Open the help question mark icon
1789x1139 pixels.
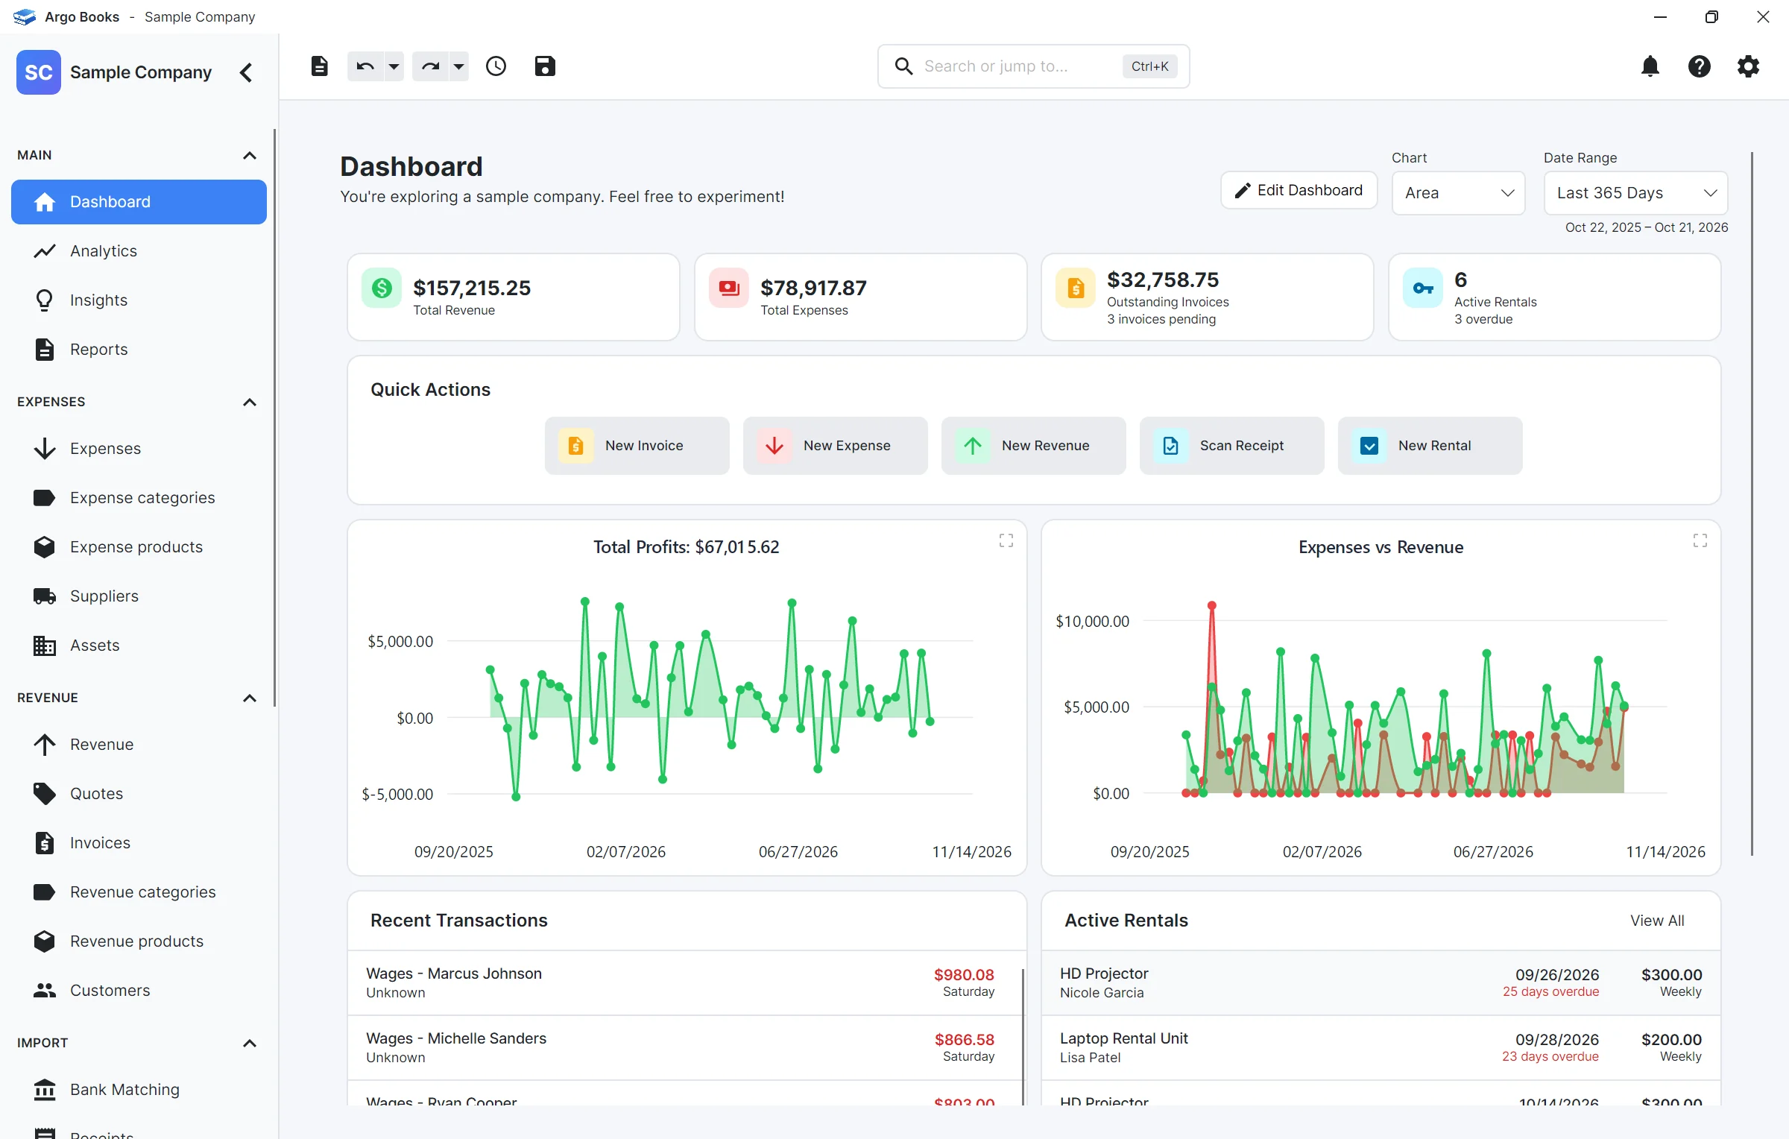[x=1700, y=66]
